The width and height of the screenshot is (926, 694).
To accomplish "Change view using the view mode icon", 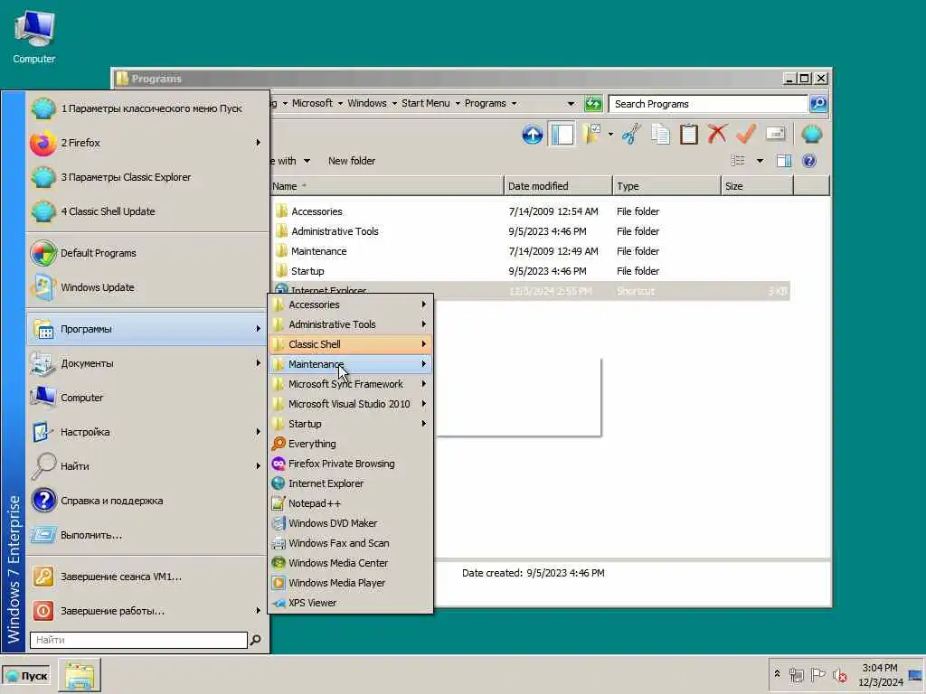I will [738, 161].
